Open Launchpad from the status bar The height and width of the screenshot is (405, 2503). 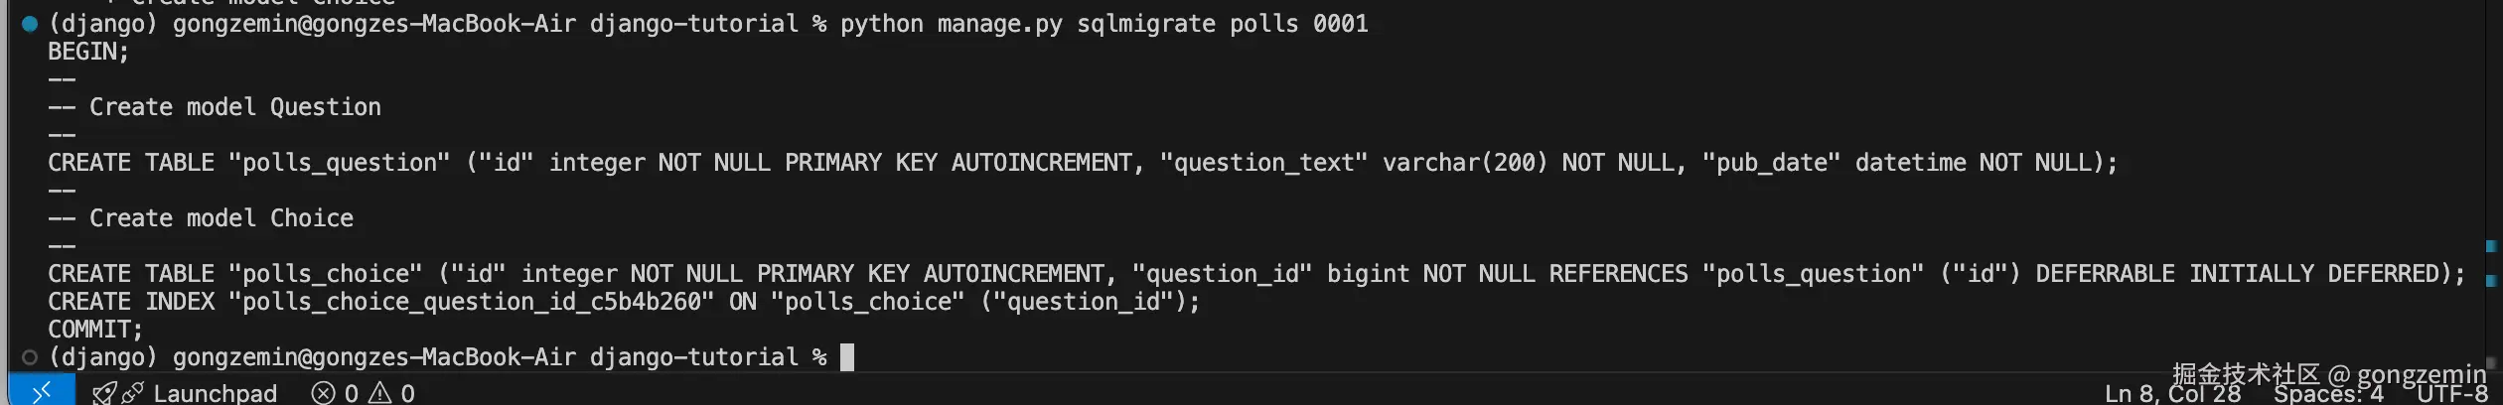[x=215, y=393]
